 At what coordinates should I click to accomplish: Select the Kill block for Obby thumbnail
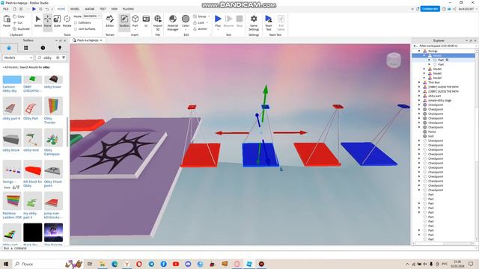click(32, 170)
